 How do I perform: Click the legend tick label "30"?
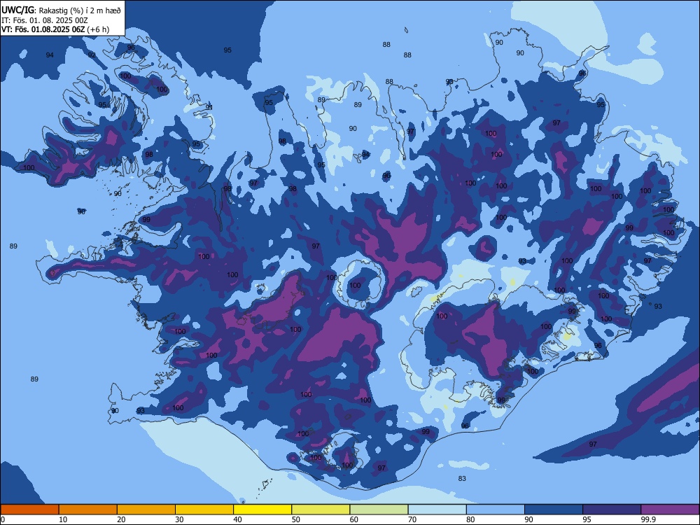179,519
